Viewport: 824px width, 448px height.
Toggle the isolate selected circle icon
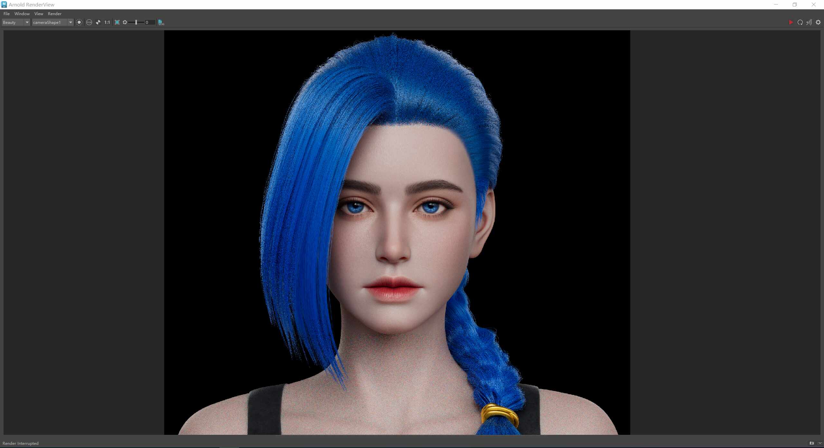79,22
